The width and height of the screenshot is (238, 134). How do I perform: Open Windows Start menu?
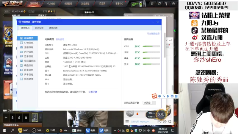click(x=4, y=130)
